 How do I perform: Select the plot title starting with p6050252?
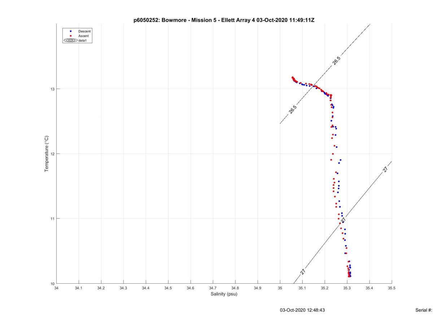[x=224, y=20]
